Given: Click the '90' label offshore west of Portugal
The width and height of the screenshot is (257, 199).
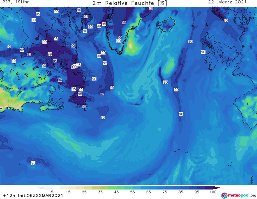Looking at the screenshot, I should pyautogui.click(x=181, y=114).
